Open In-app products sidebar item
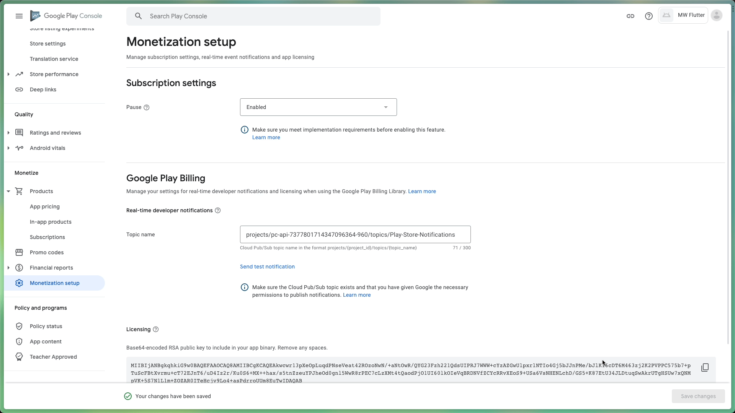 (x=51, y=222)
